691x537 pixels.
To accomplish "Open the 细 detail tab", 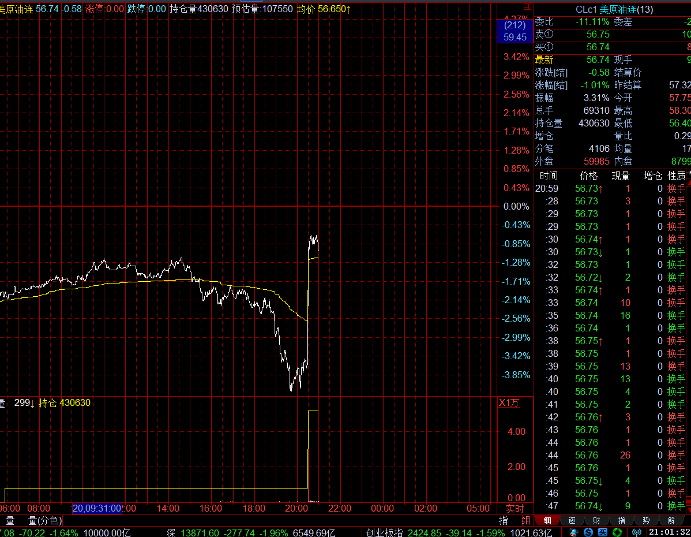I will 547,520.
